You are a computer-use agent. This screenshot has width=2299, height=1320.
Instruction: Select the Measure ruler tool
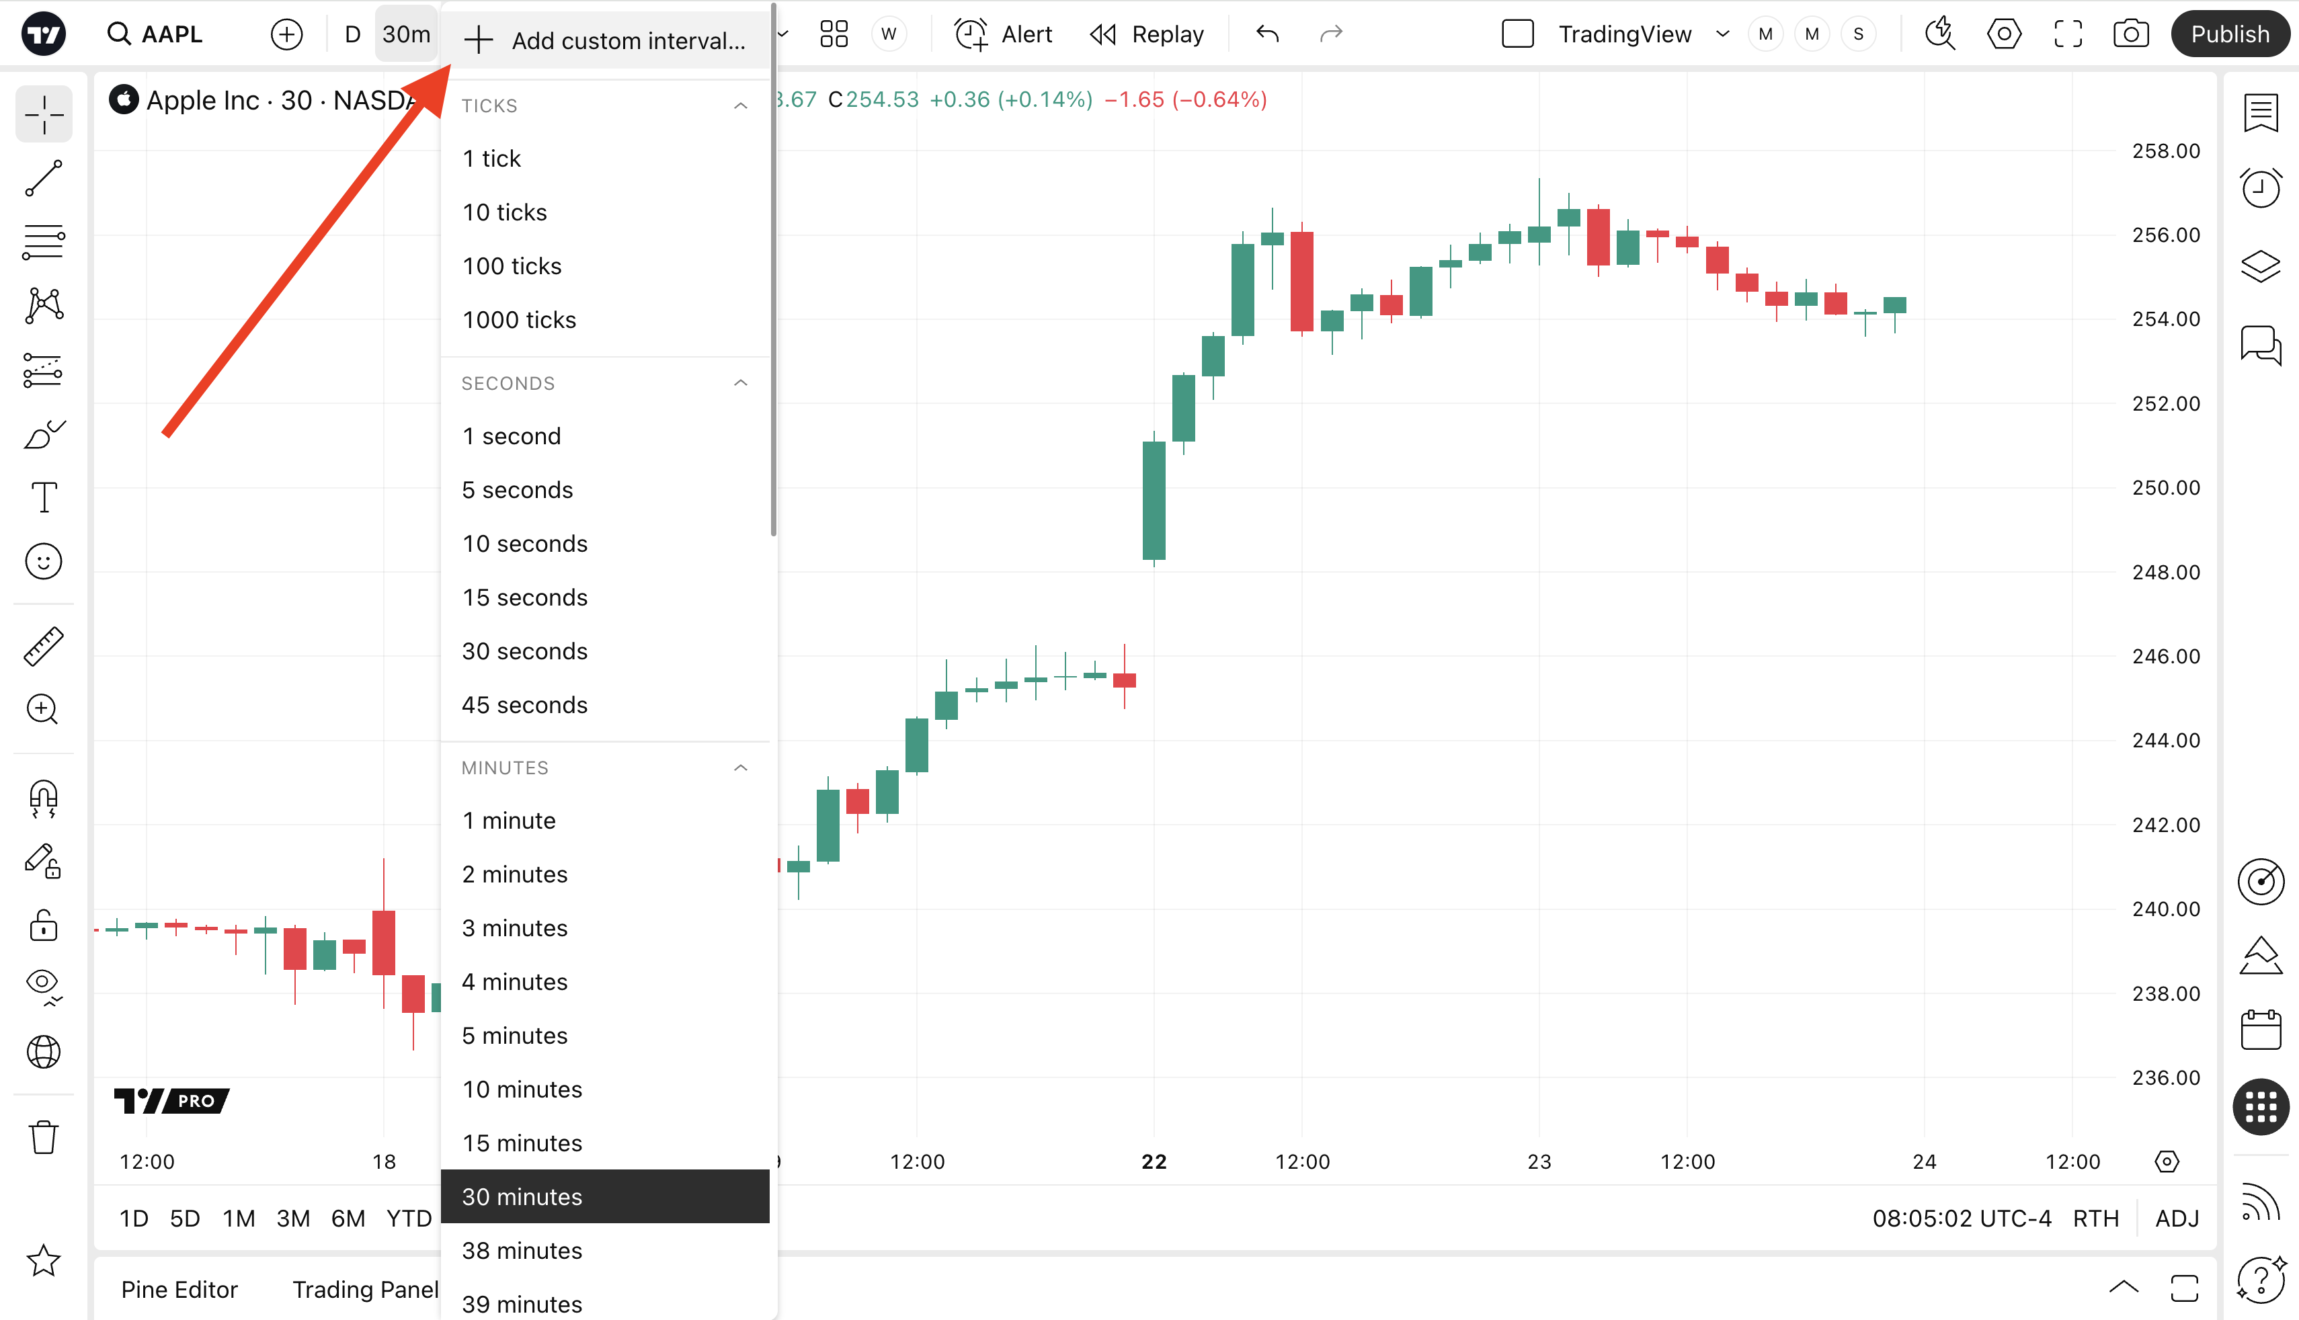pos(44,647)
